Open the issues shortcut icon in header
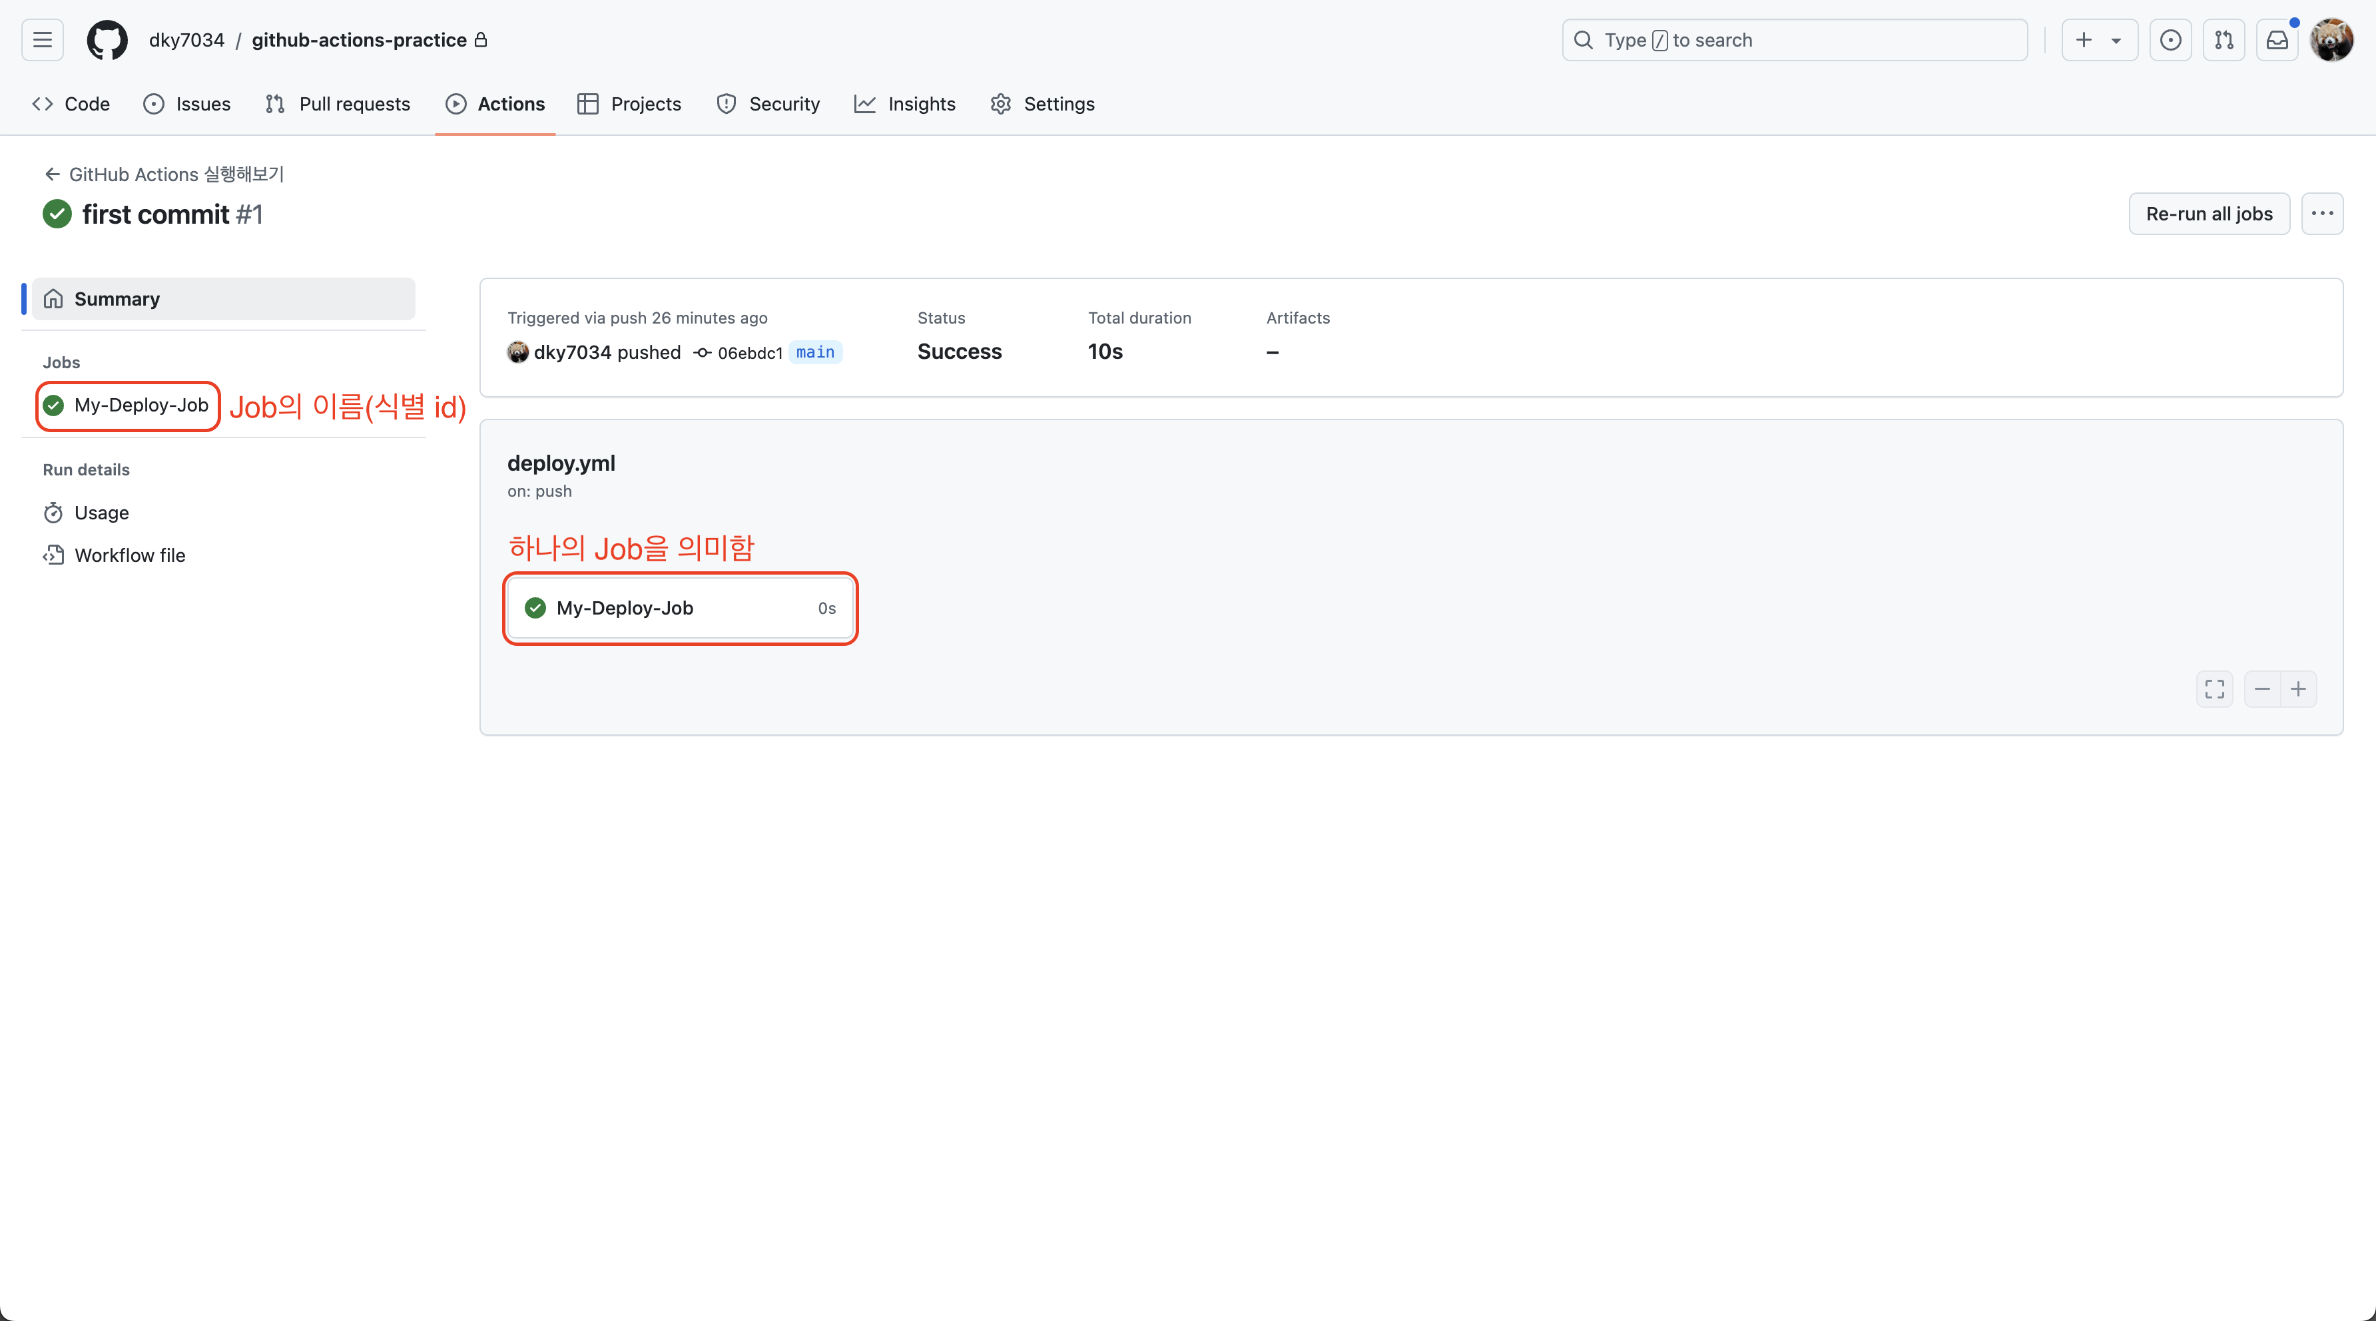This screenshot has height=1321, width=2376. (2170, 40)
